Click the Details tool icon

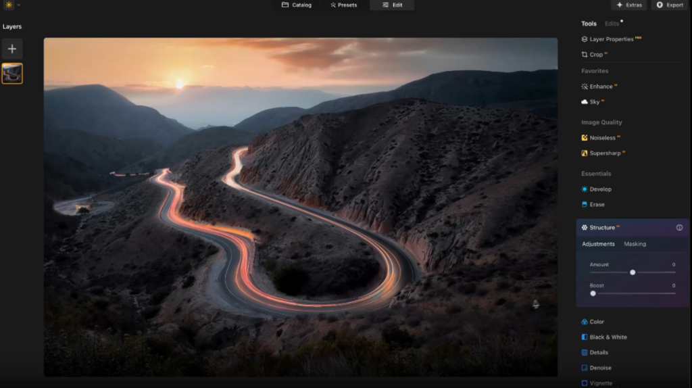(585, 353)
